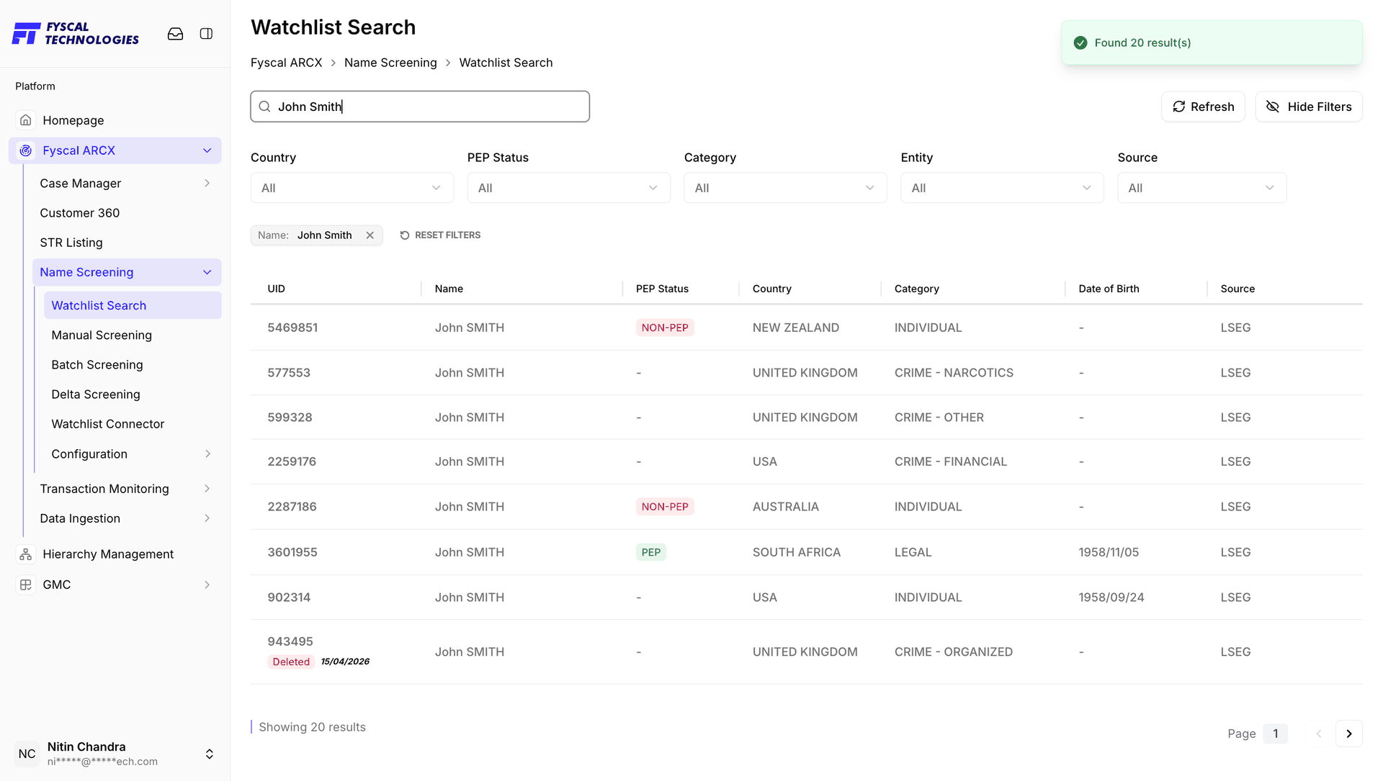This screenshot has width=1383, height=781.
Task: Click UID 902314 cell
Action: coord(289,597)
